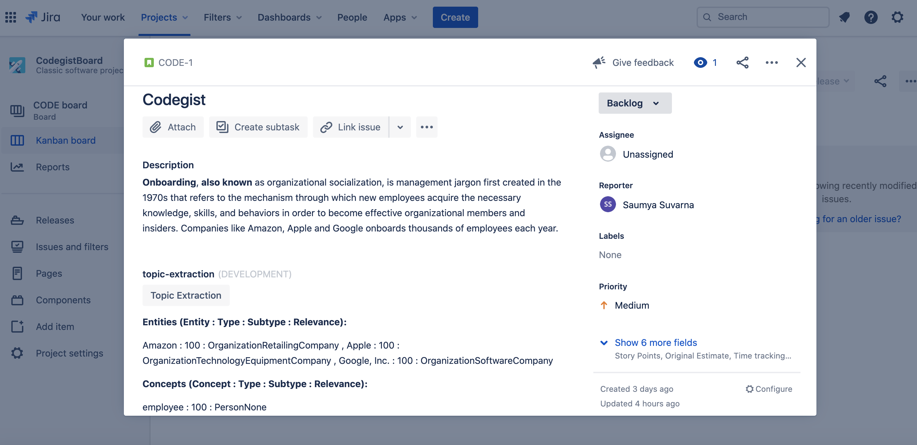Click the Search input field
917x445 pixels.
pyautogui.click(x=763, y=17)
